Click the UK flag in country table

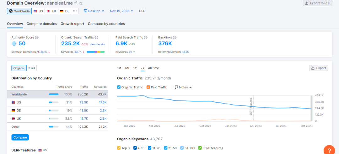pos(13,118)
